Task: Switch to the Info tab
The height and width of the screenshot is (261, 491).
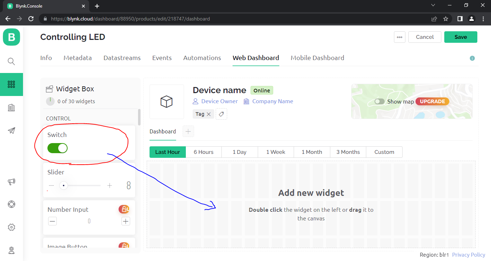Action: [46, 58]
